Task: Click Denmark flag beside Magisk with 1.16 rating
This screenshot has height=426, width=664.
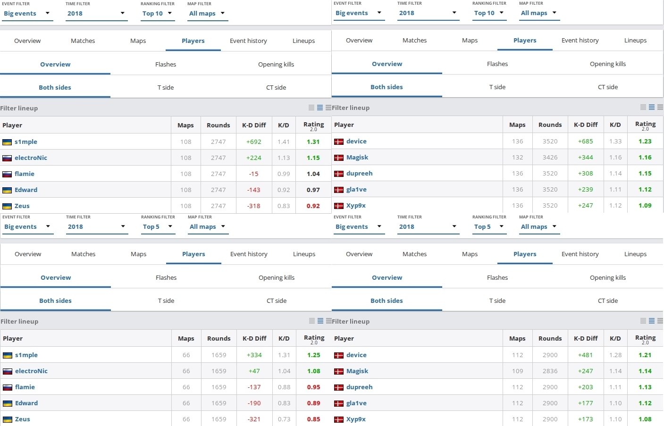Action: [x=339, y=158]
